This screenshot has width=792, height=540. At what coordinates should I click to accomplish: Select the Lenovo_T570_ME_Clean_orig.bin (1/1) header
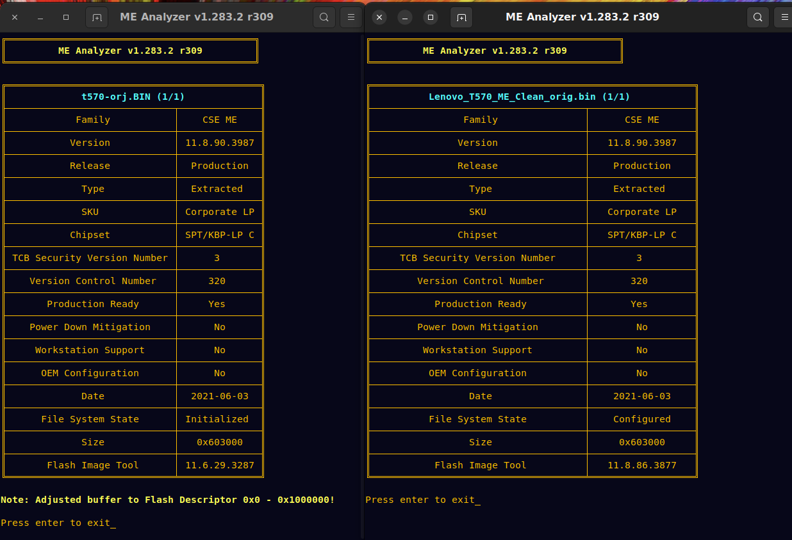pos(529,97)
